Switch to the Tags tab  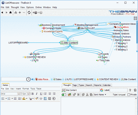[x=75, y=85]
